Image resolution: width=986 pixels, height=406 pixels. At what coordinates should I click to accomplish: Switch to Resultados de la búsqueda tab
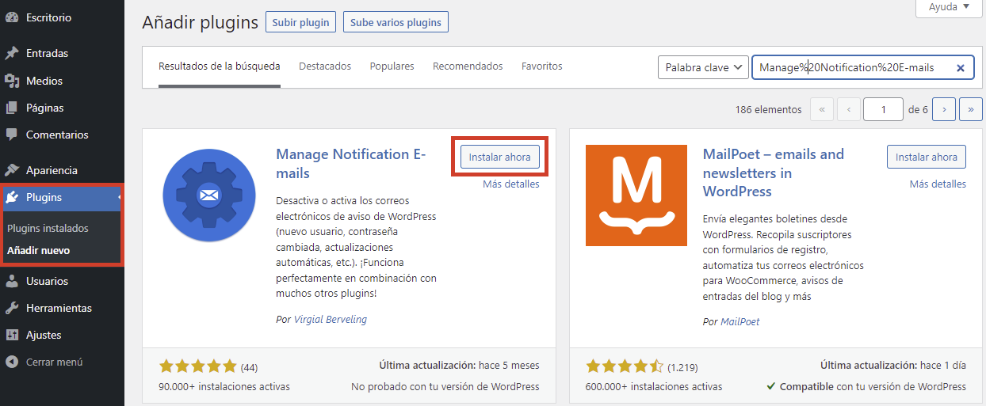pos(220,66)
